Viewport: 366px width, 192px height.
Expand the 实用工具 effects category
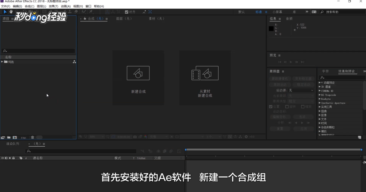click(320, 107)
